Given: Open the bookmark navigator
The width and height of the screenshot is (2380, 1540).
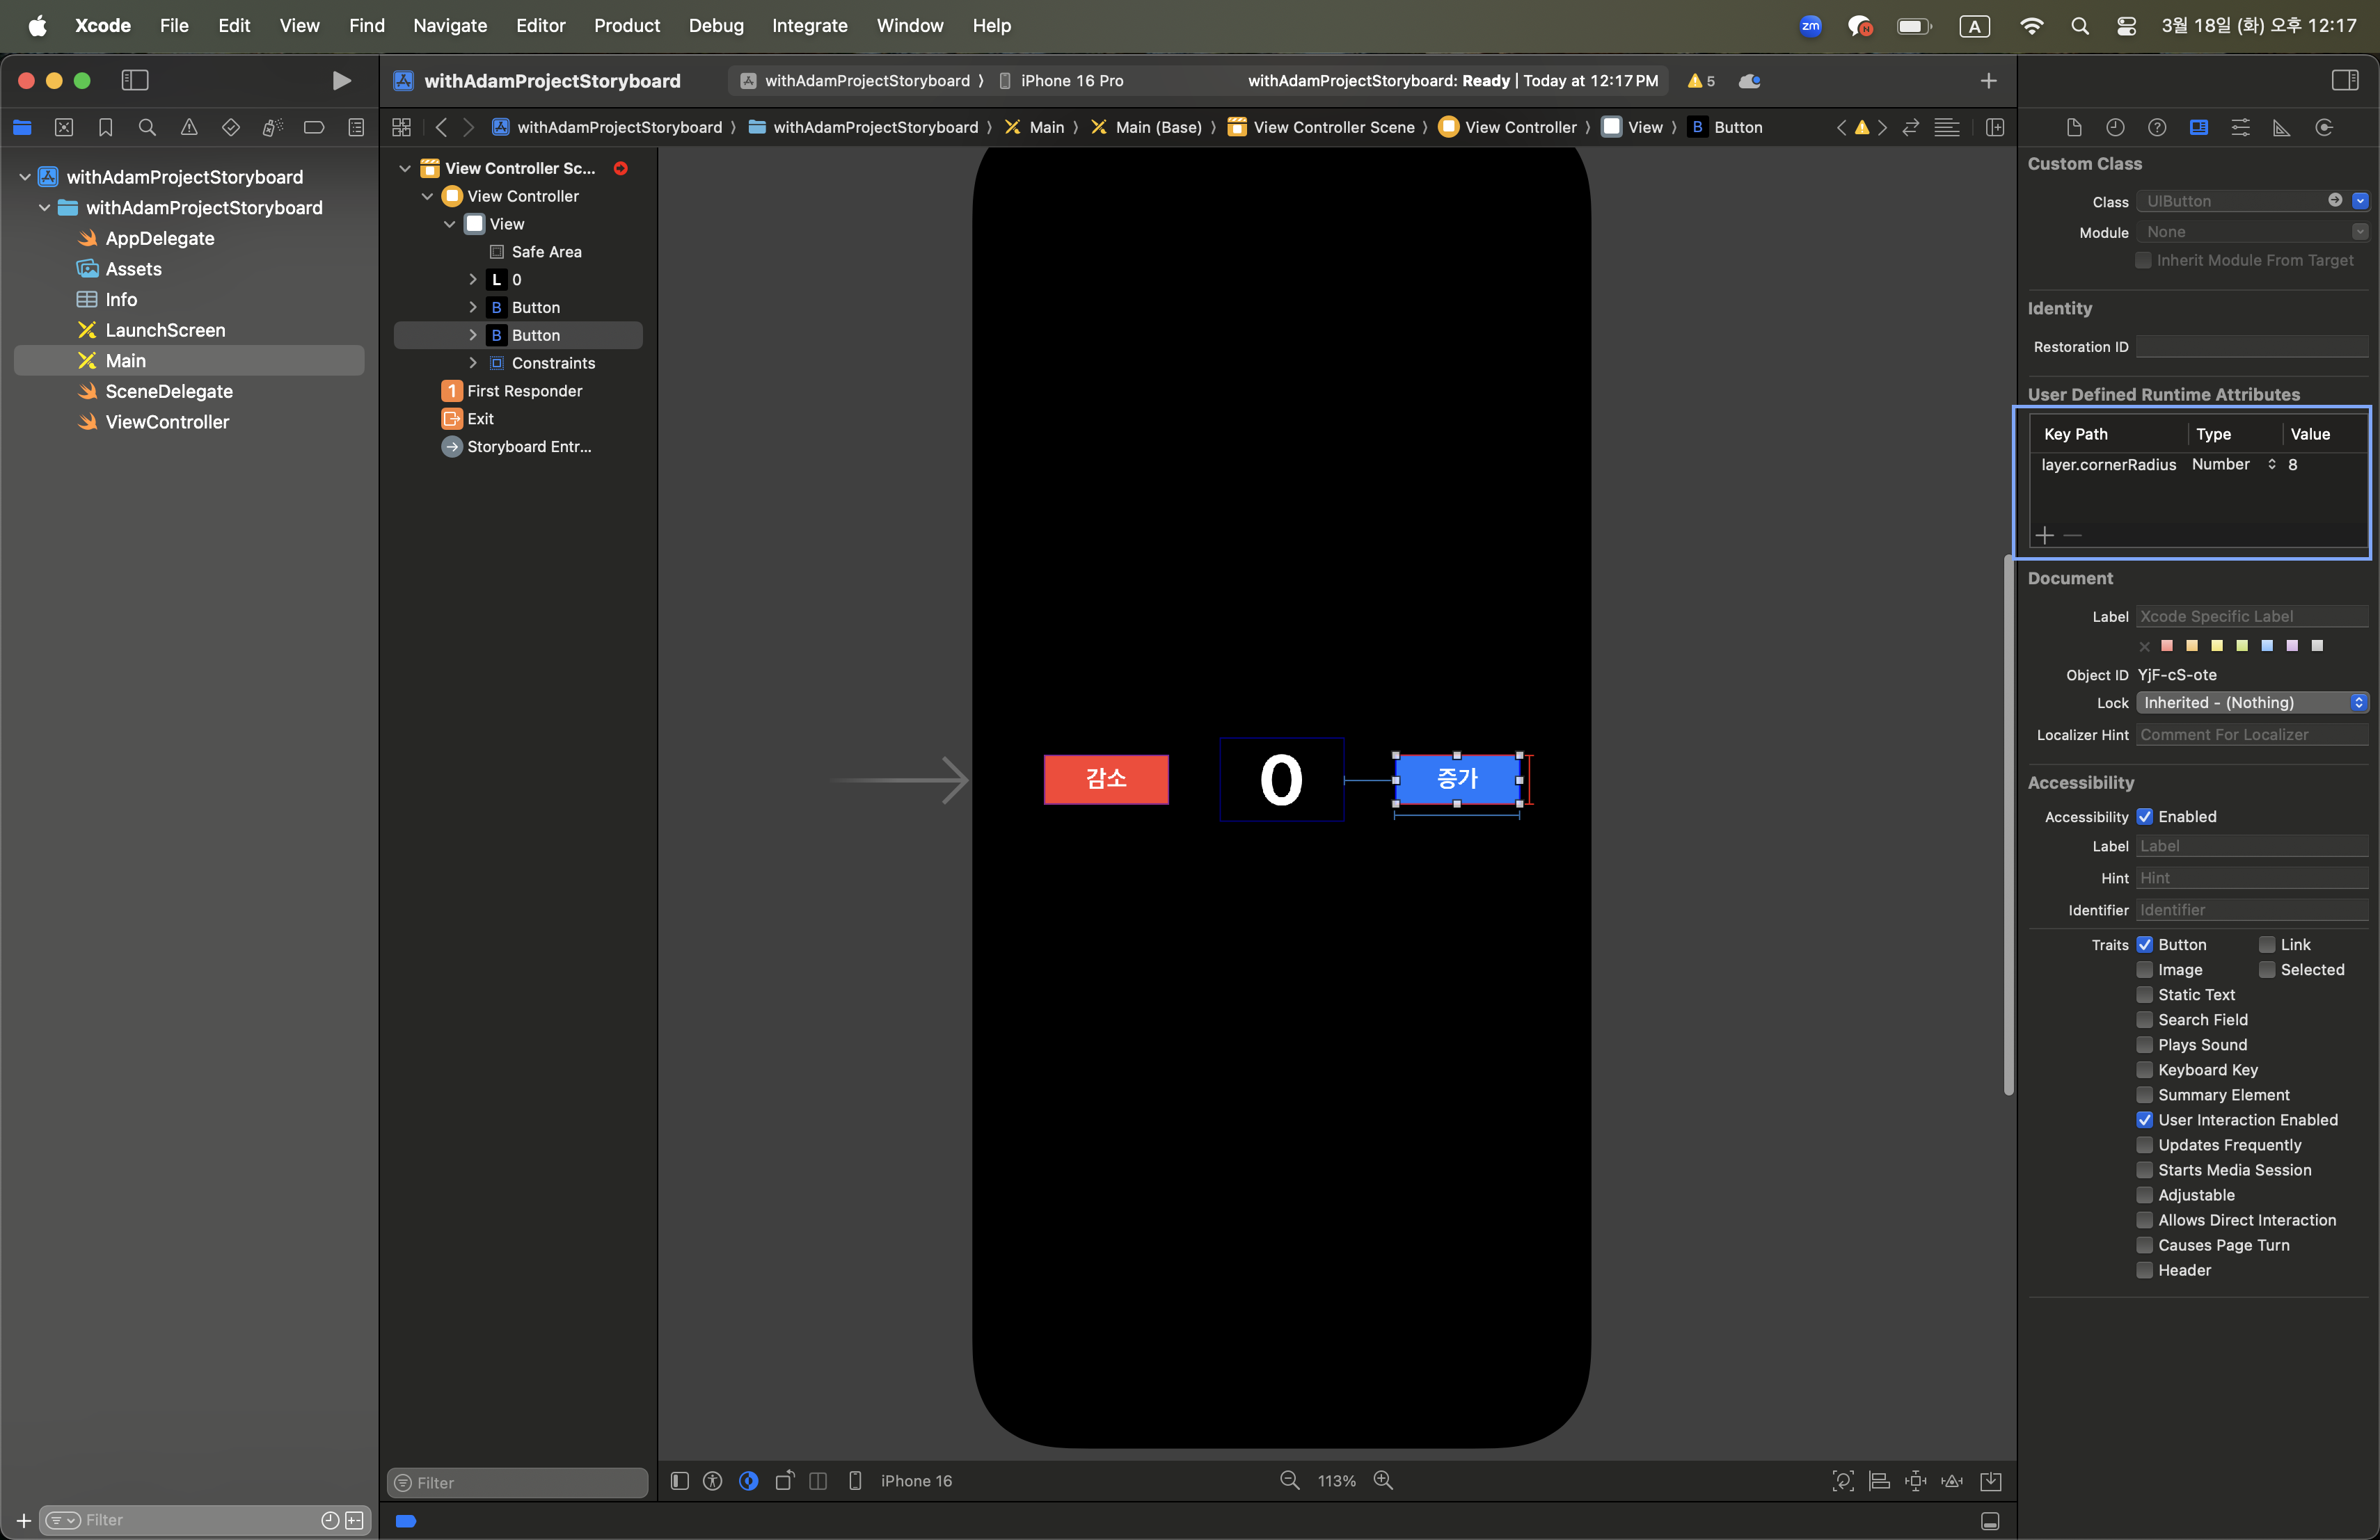Looking at the screenshot, I should [105, 127].
